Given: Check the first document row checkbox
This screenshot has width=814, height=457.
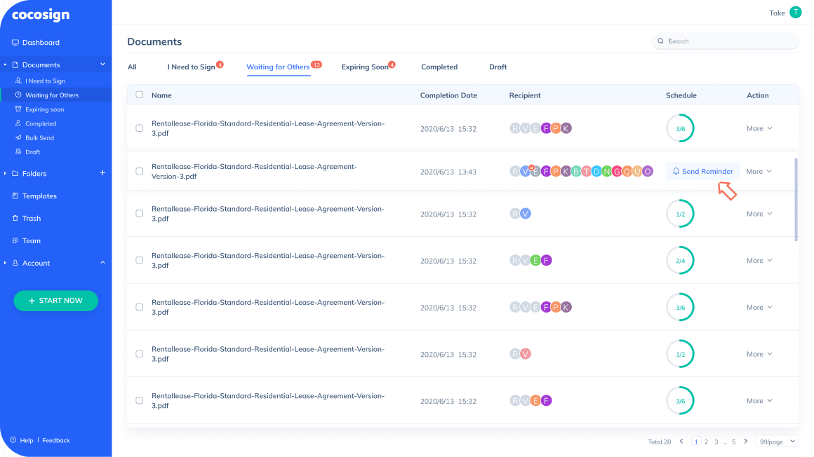Looking at the screenshot, I should tap(139, 128).
